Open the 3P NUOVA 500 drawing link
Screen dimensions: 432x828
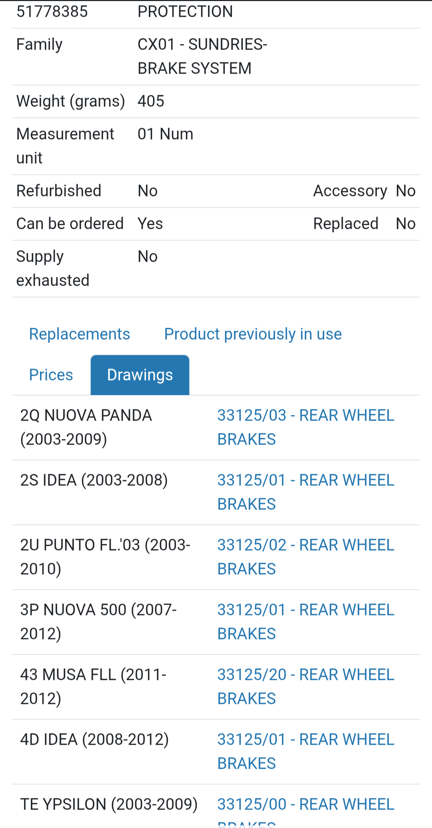coord(306,622)
